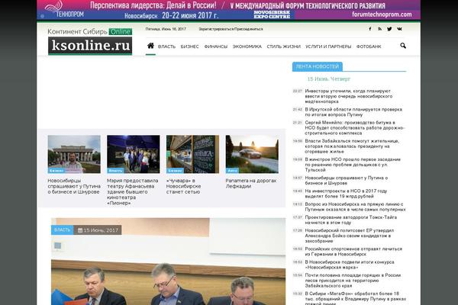Image resolution: width=458 pixels, height=305 pixels.
Task: Open the Чучвара cafe chalkboard thumbnail
Action: point(193,154)
